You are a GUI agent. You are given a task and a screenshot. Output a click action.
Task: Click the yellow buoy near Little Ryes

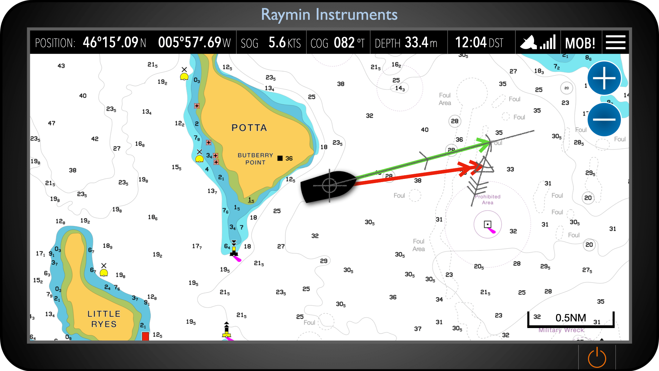coord(104,272)
